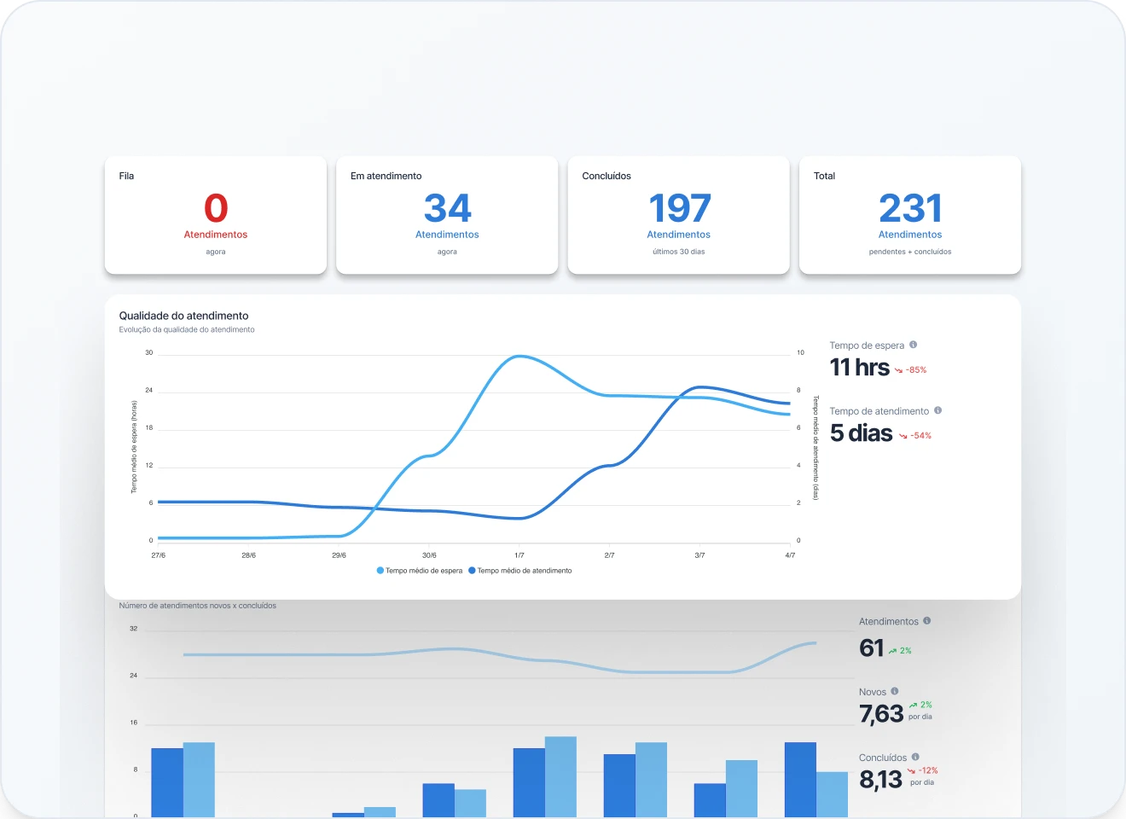This screenshot has width=1126, height=819.
Task: Select the Concluídos card showing 197
Action: click(x=678, y=215)
